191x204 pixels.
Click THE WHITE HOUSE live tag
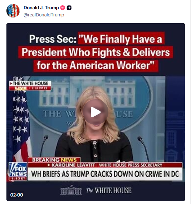point(30,86)
